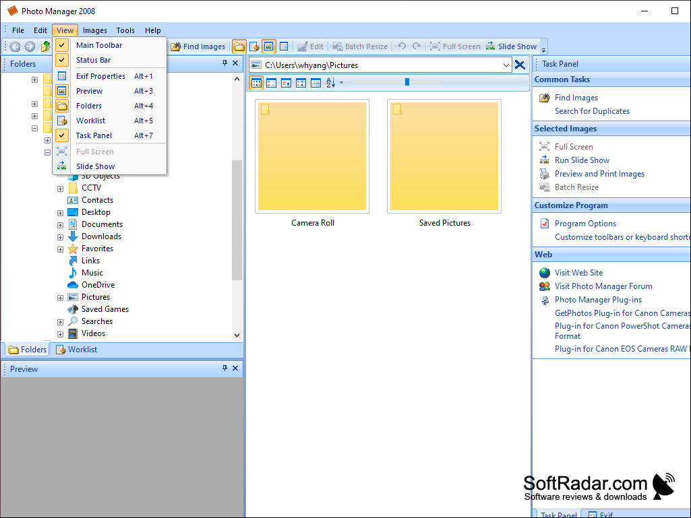
Task: Choose Slide Show from View menu
Action: pos(109,166)
